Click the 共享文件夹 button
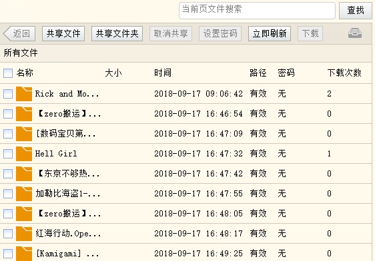This screenshot has height=261, width=375. coord(117,34)
